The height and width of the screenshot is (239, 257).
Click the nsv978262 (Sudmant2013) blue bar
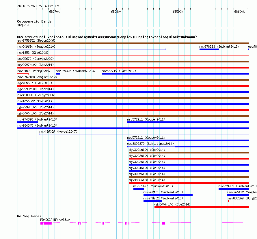pos(152,201)
